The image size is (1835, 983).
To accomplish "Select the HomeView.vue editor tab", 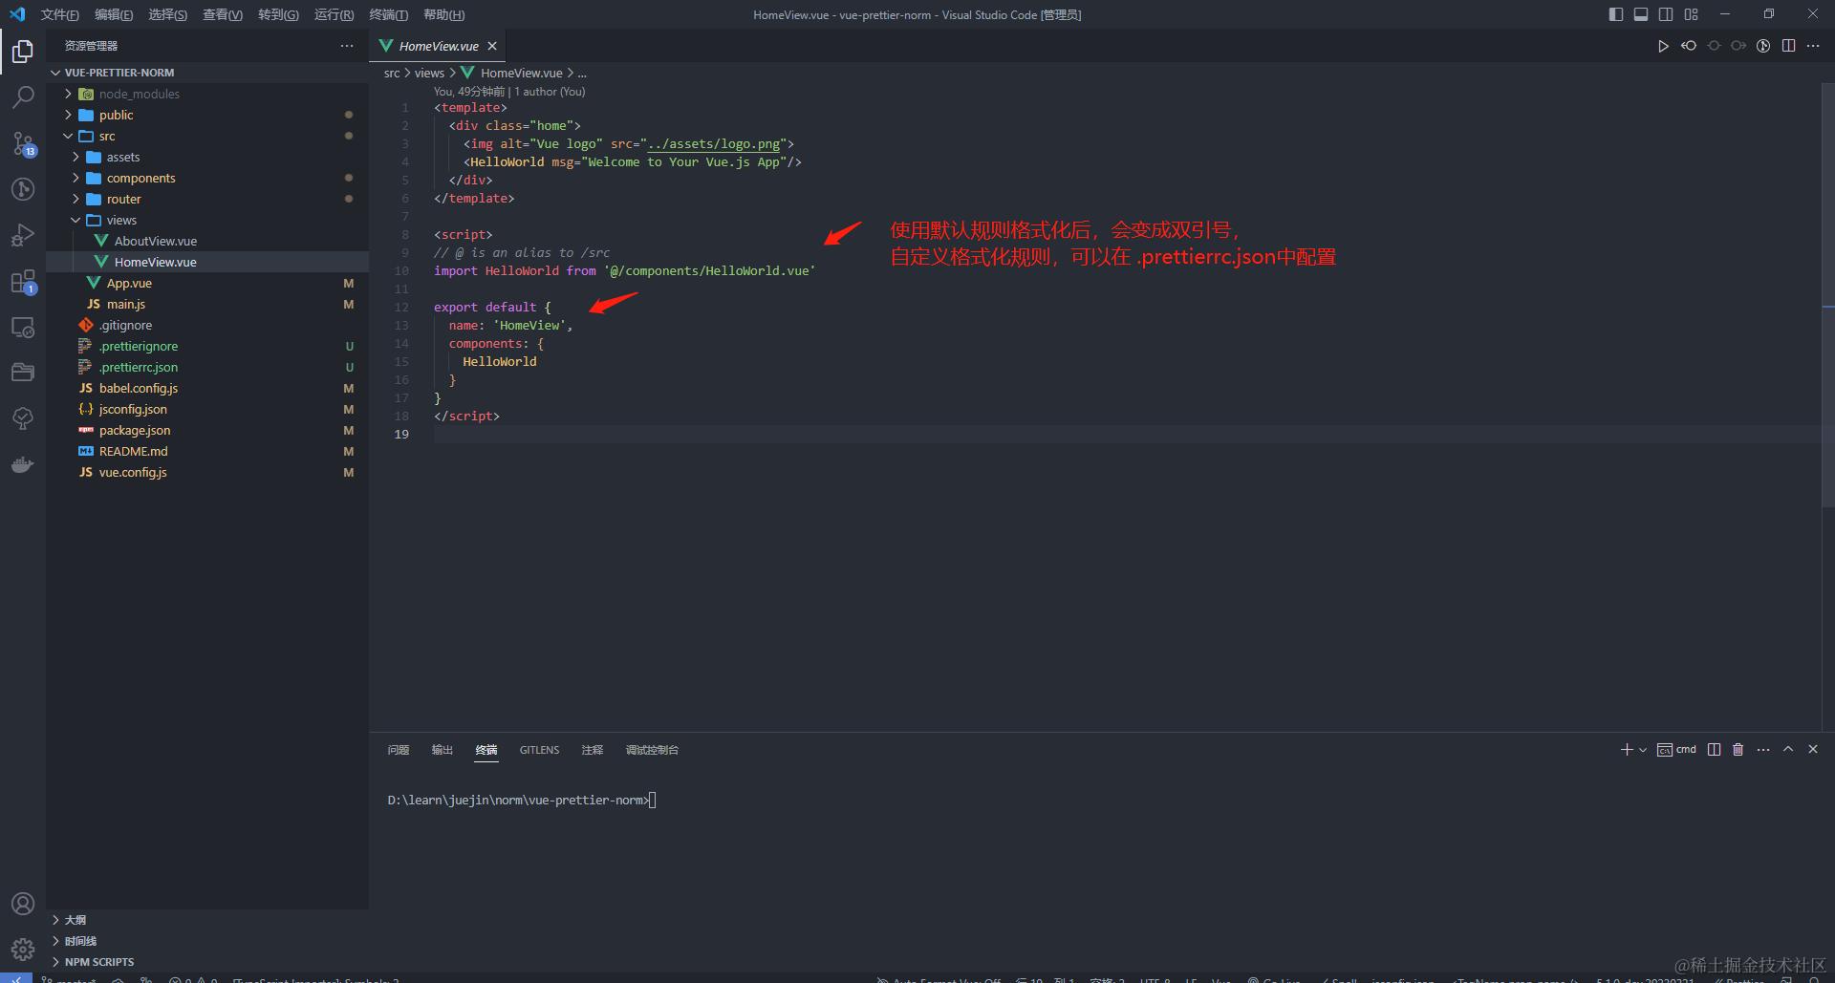I will [438, 46].
